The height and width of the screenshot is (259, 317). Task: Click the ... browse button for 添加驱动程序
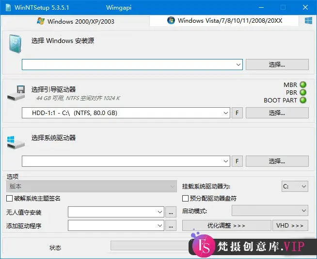(x=171, y=226)
